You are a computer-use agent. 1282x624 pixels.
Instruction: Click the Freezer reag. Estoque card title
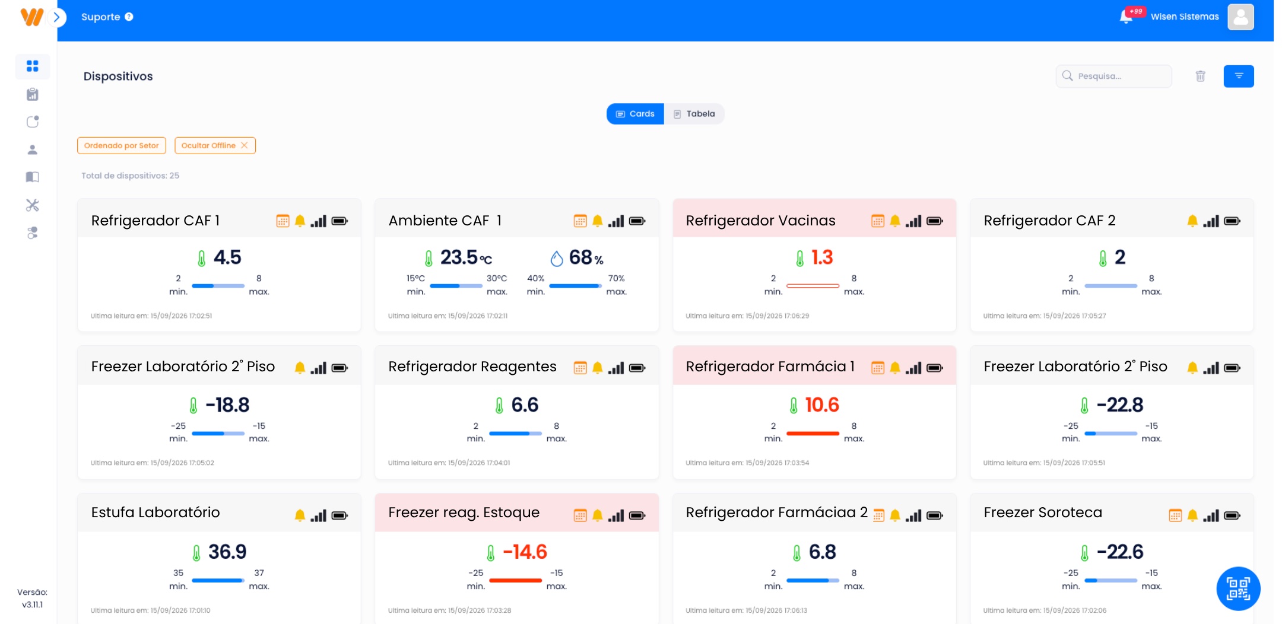point(464,512)
